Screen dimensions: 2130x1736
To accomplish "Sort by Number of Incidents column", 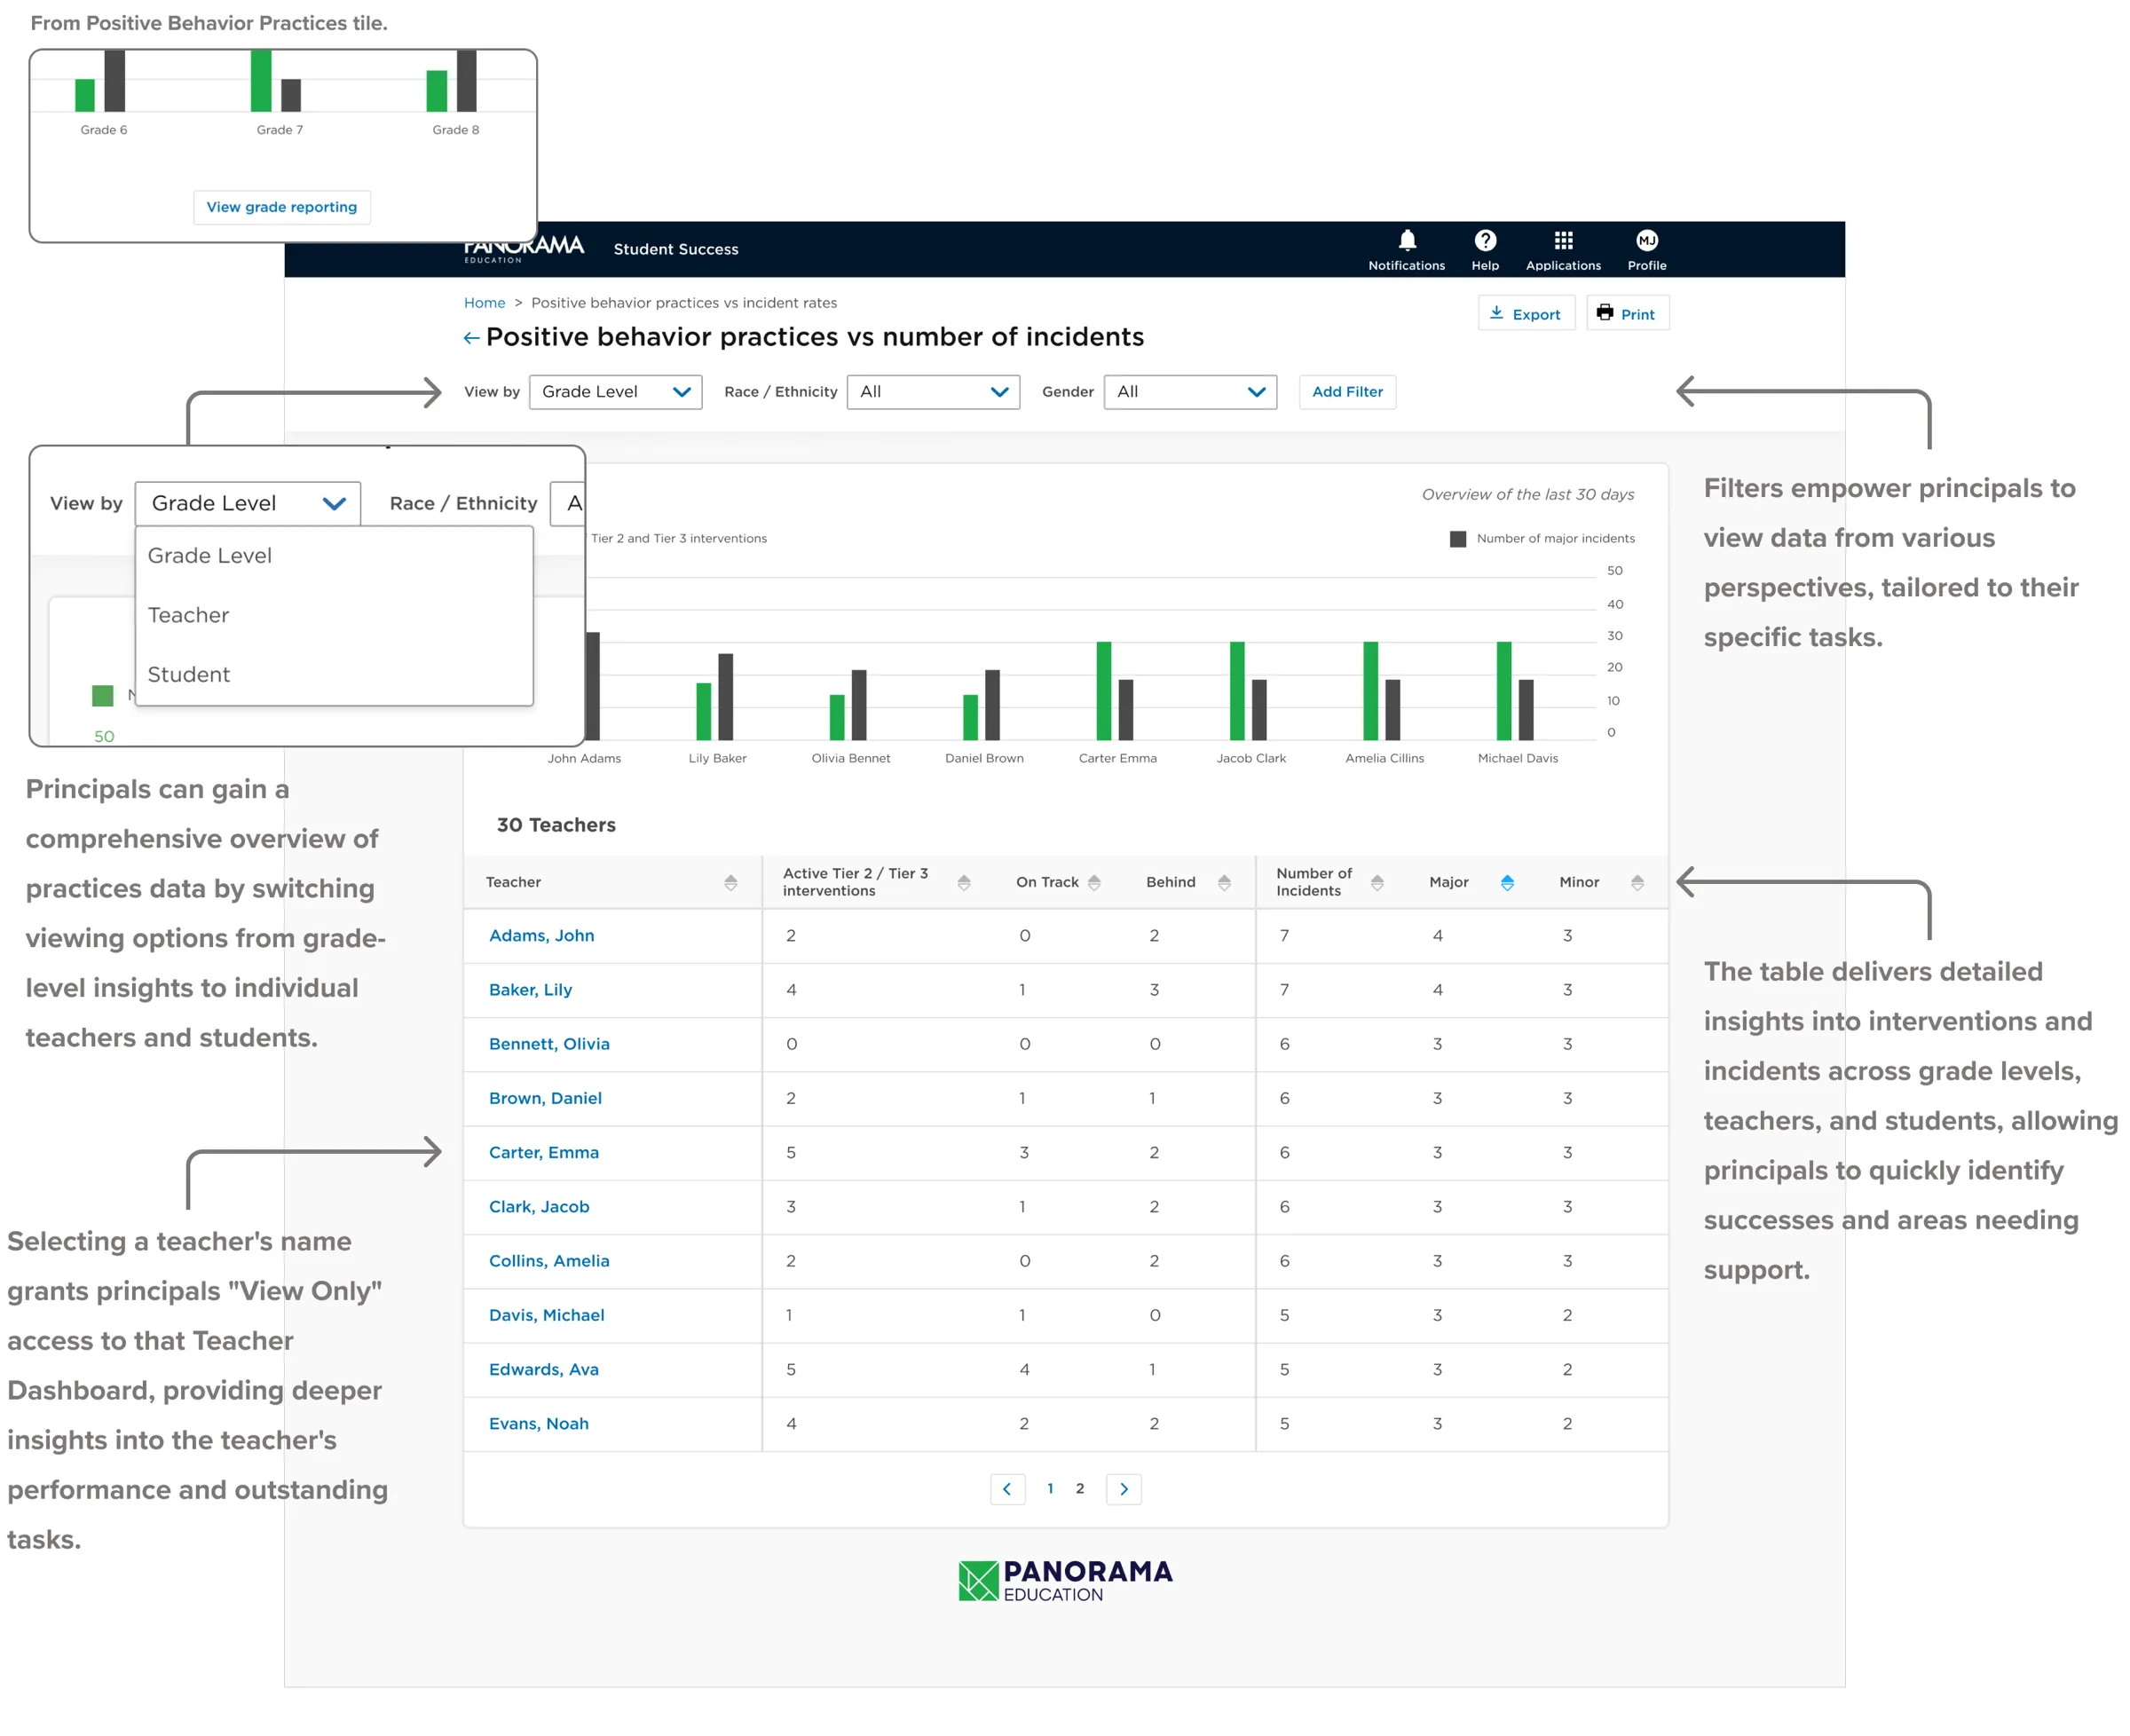I will (1376, 882).
